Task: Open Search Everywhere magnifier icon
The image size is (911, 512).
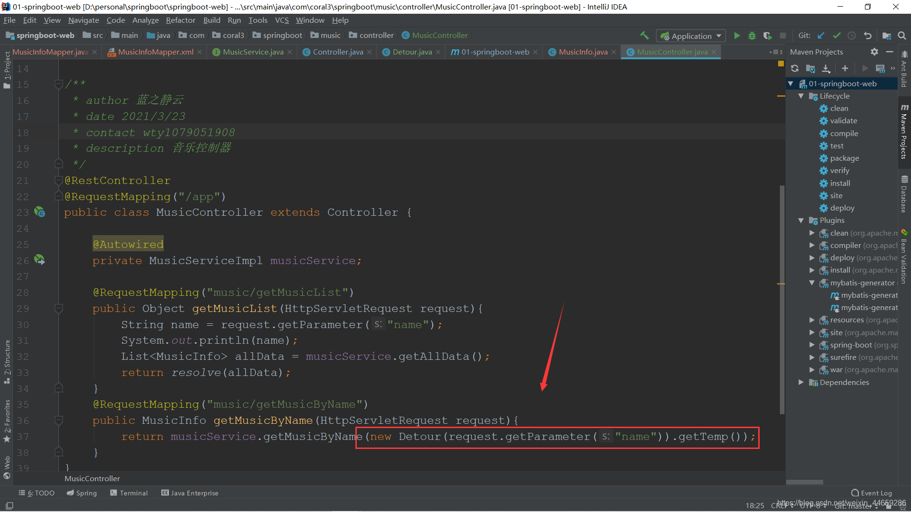Action: pos(902,36)
